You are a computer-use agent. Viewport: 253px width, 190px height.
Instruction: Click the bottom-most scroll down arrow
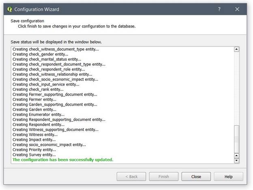point(236,160)
